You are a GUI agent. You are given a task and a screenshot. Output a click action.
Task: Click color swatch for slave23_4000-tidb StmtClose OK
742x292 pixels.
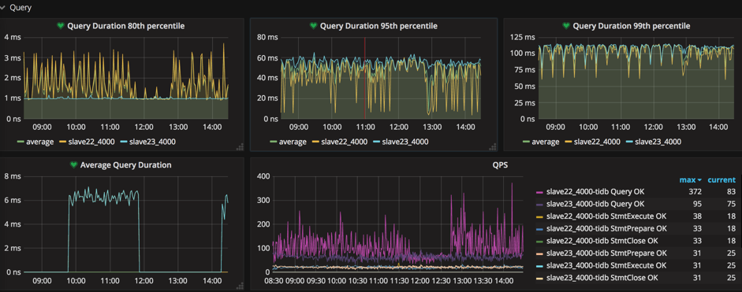(539, 278)
